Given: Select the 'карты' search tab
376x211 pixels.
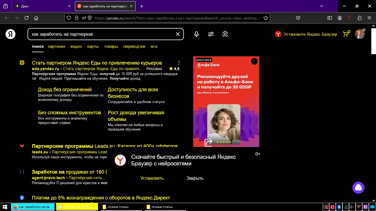Looking at the screenshot, I should pyautogui.click(x=93, y=46).
